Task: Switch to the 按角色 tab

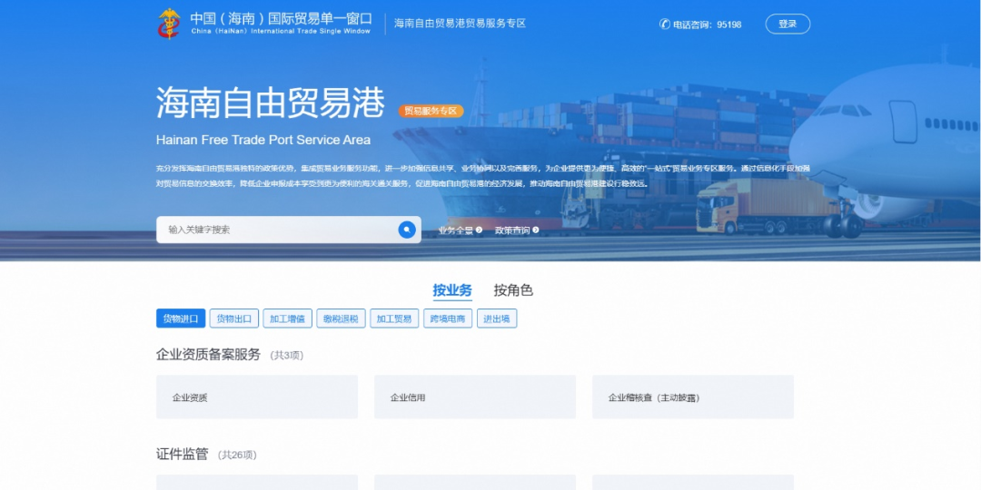Action: point(513,290)
